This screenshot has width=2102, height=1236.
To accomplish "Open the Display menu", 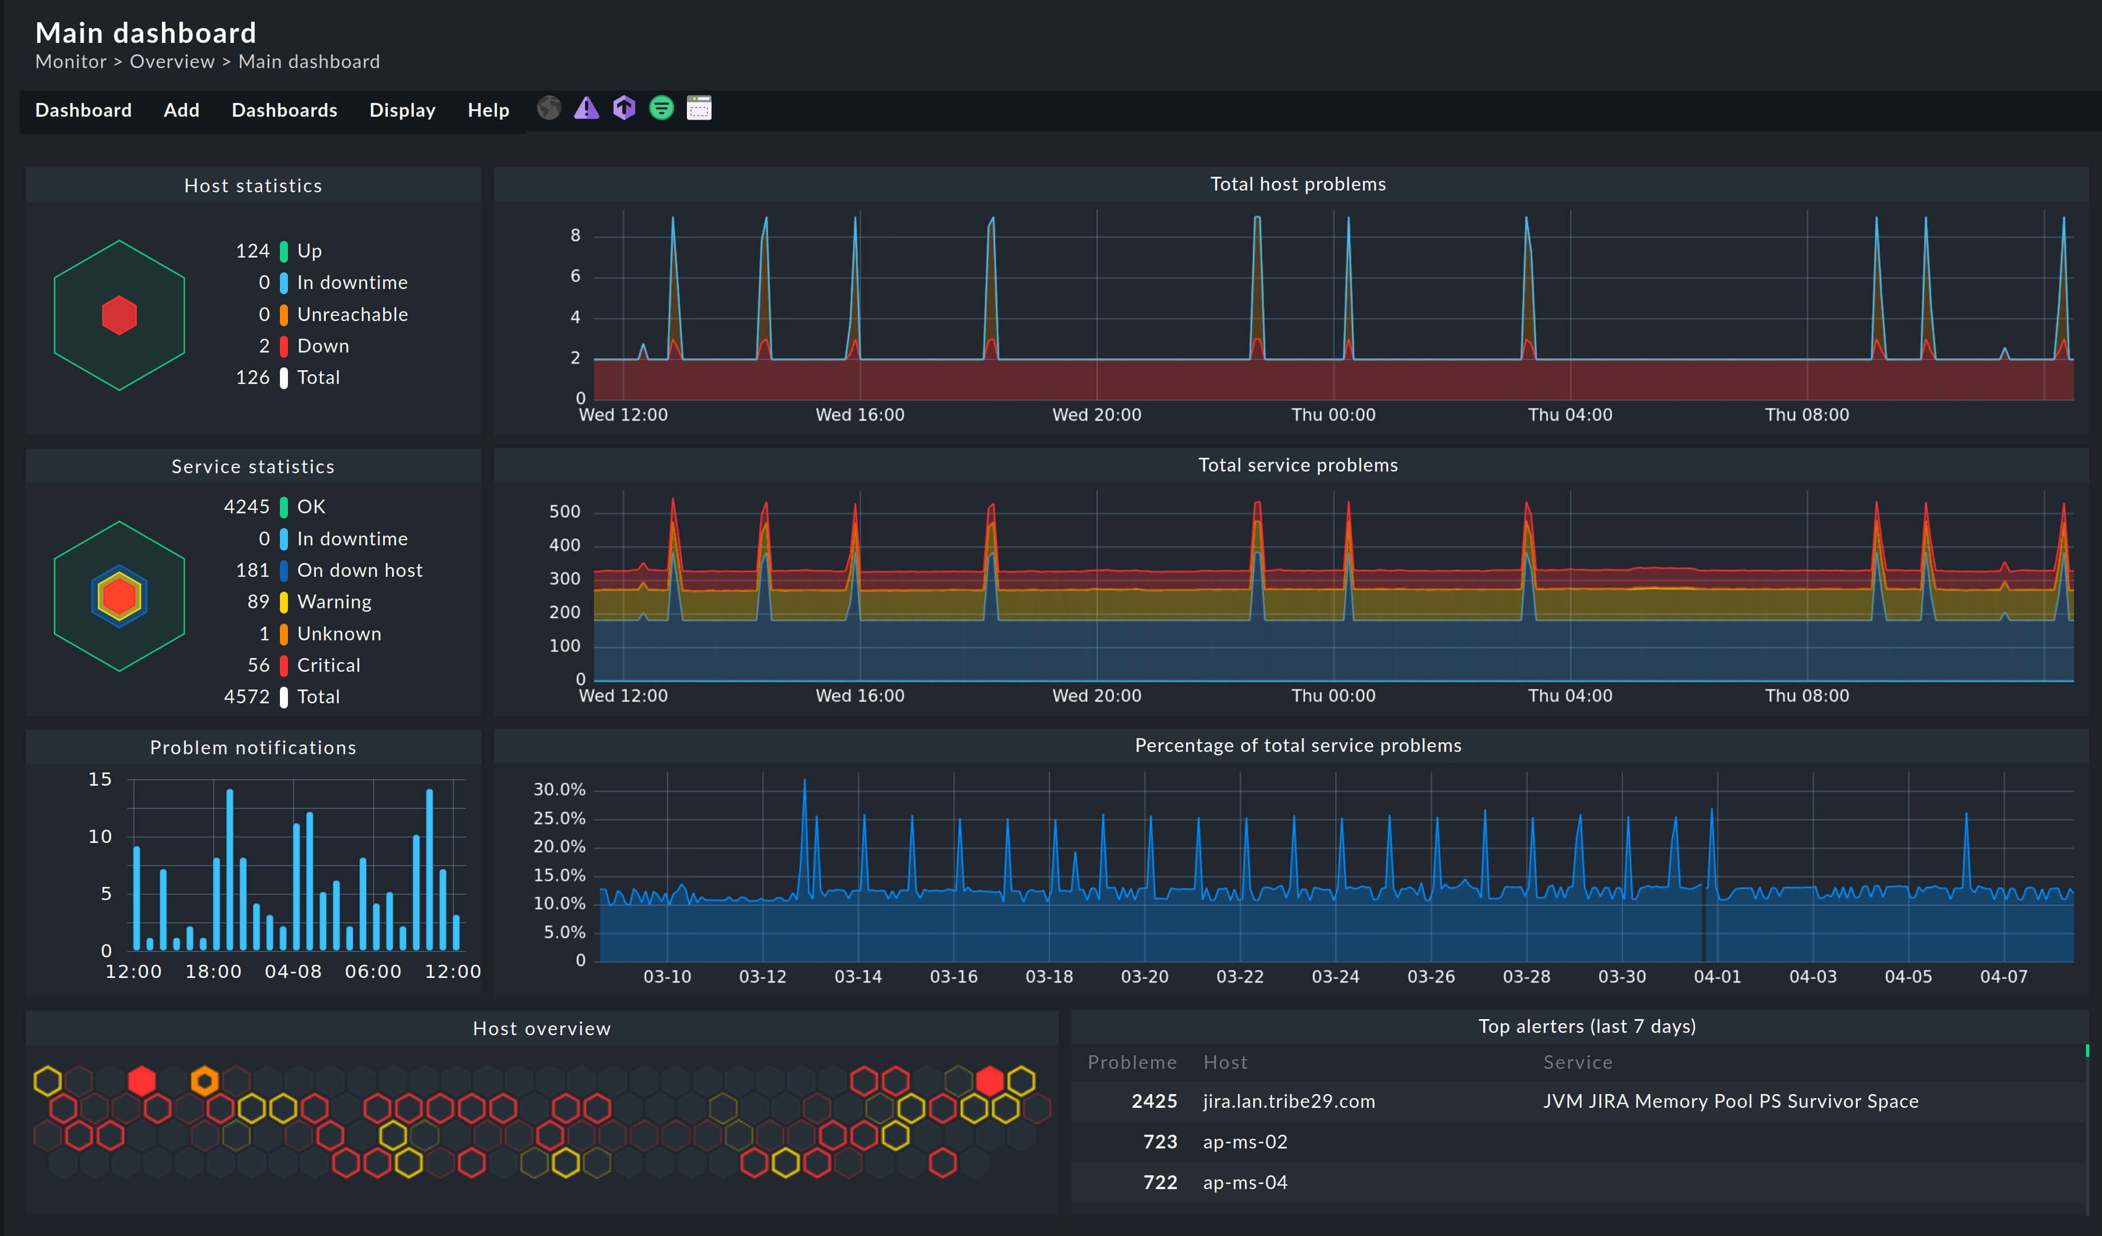I will click(402, 110).
